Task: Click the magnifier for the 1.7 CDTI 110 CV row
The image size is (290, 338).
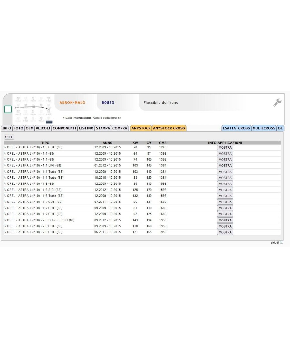Action: (x=5, y=208)
